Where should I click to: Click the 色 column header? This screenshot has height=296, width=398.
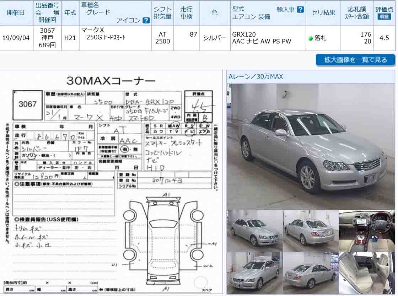pyautogui.click(x=215, y=13)
